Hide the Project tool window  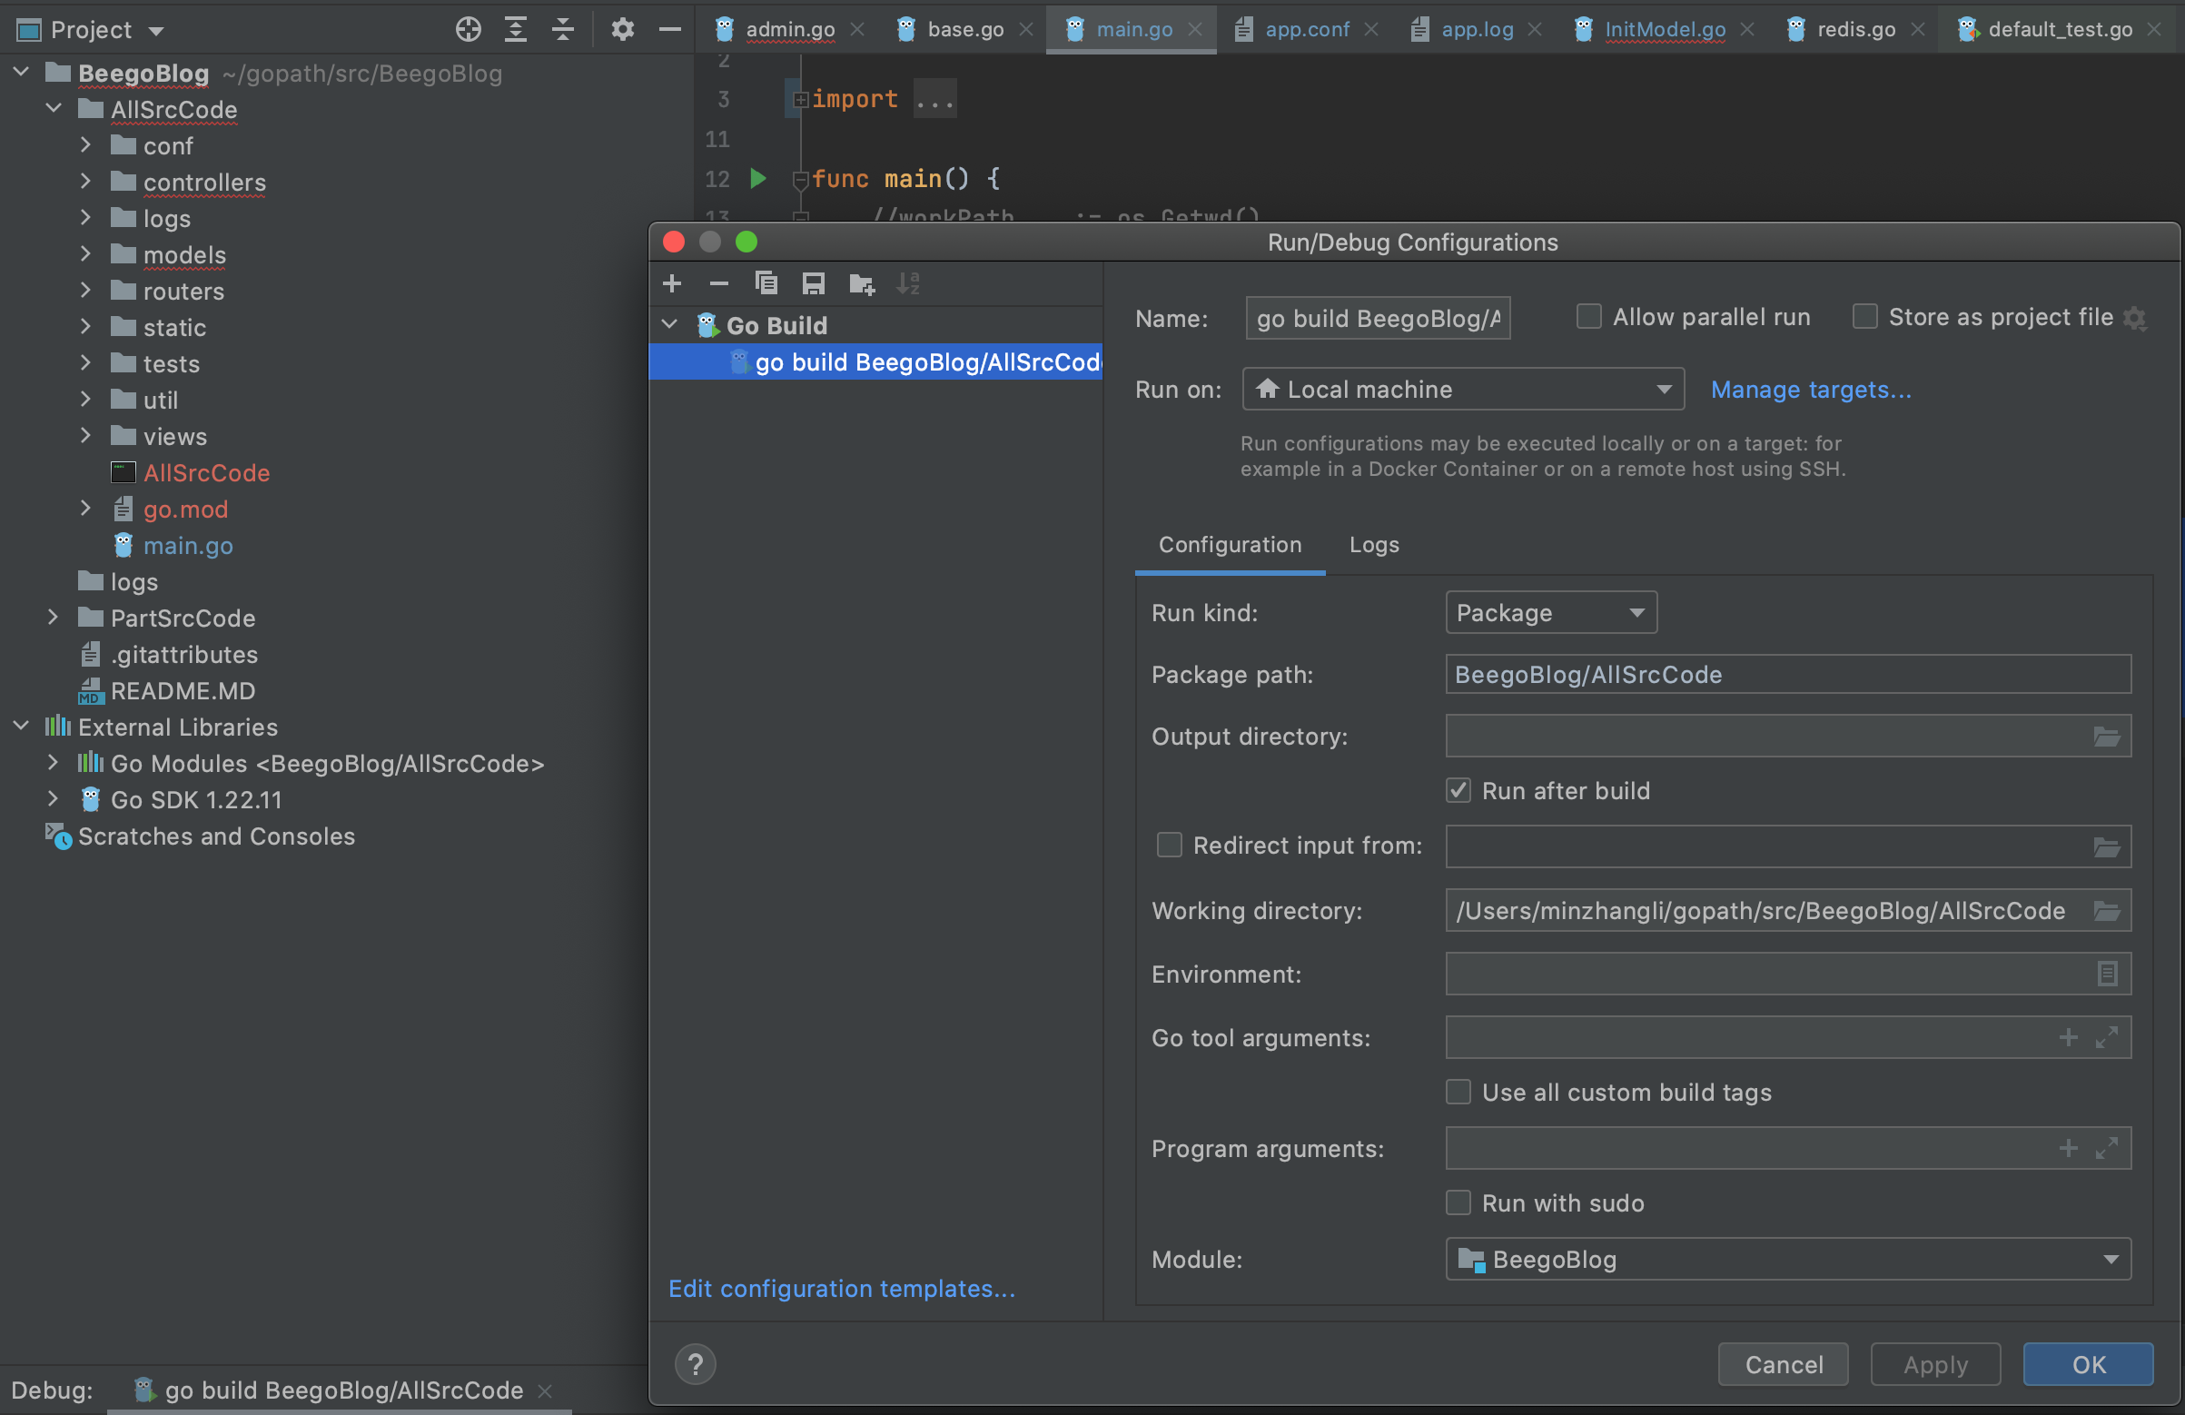(670, 29)
